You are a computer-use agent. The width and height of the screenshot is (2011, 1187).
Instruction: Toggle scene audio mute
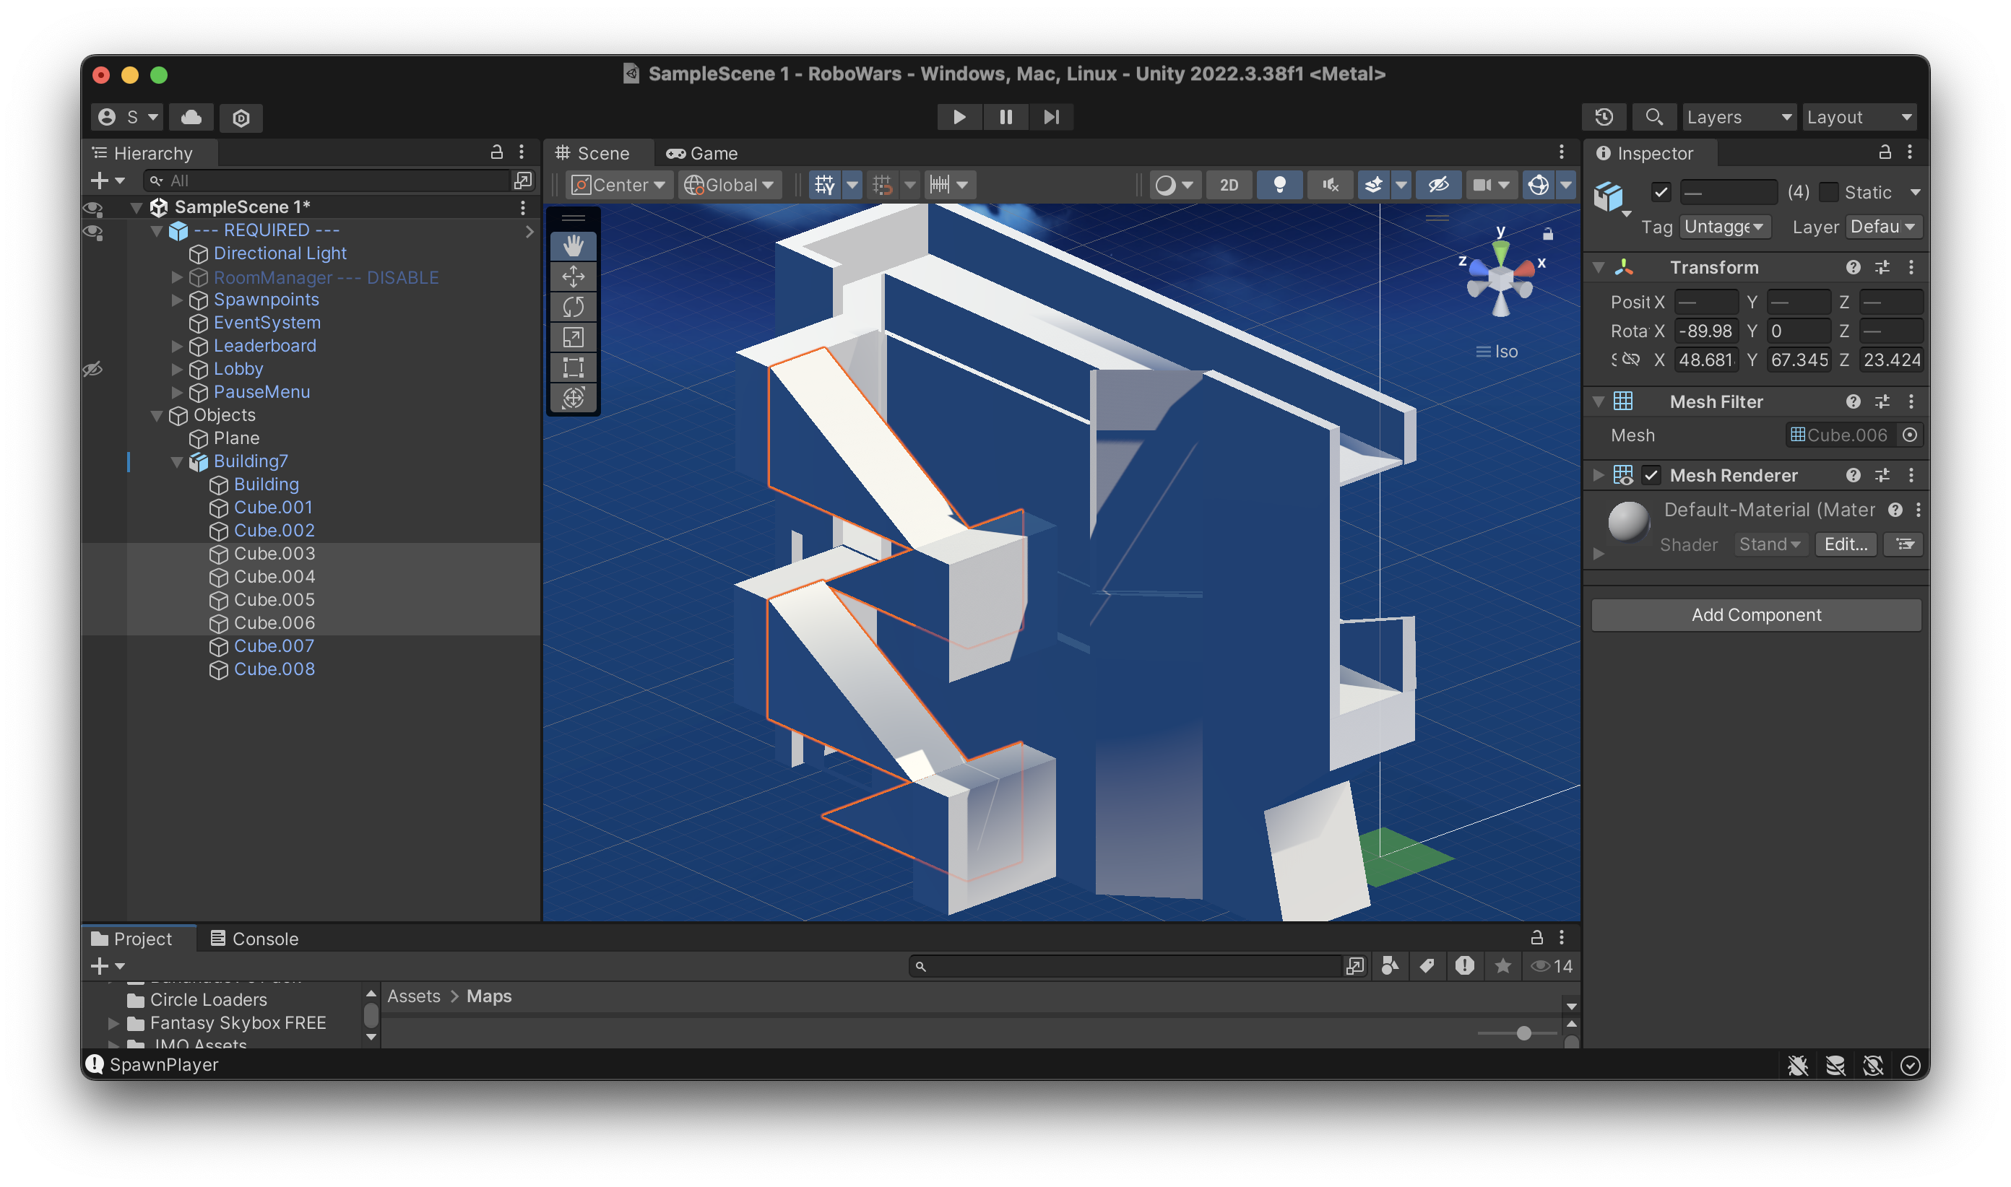tap(1330, 185)
